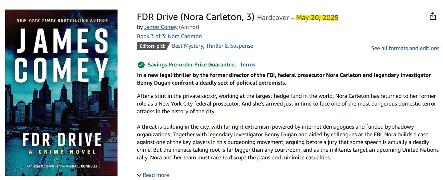This screenshot has height=180, width=443.
Task: Click the highlighted May 20, 2025 release date
Action: click(317, 18)
